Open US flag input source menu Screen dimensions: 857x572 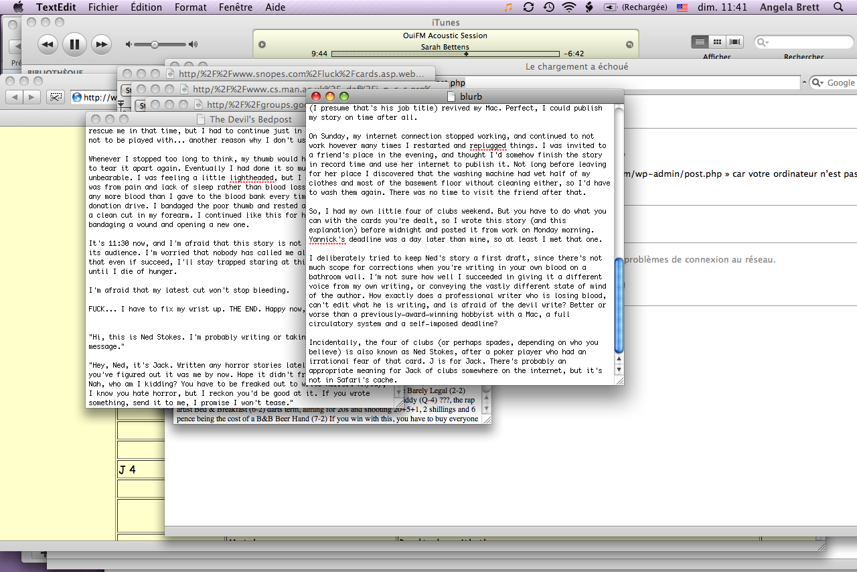tap(682, 7)
